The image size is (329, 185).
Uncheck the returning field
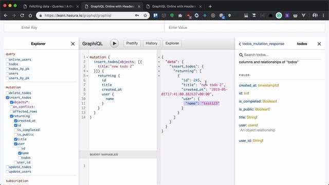point(11,116)
